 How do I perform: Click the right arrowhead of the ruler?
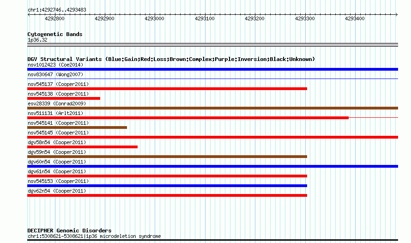(397, 15)
